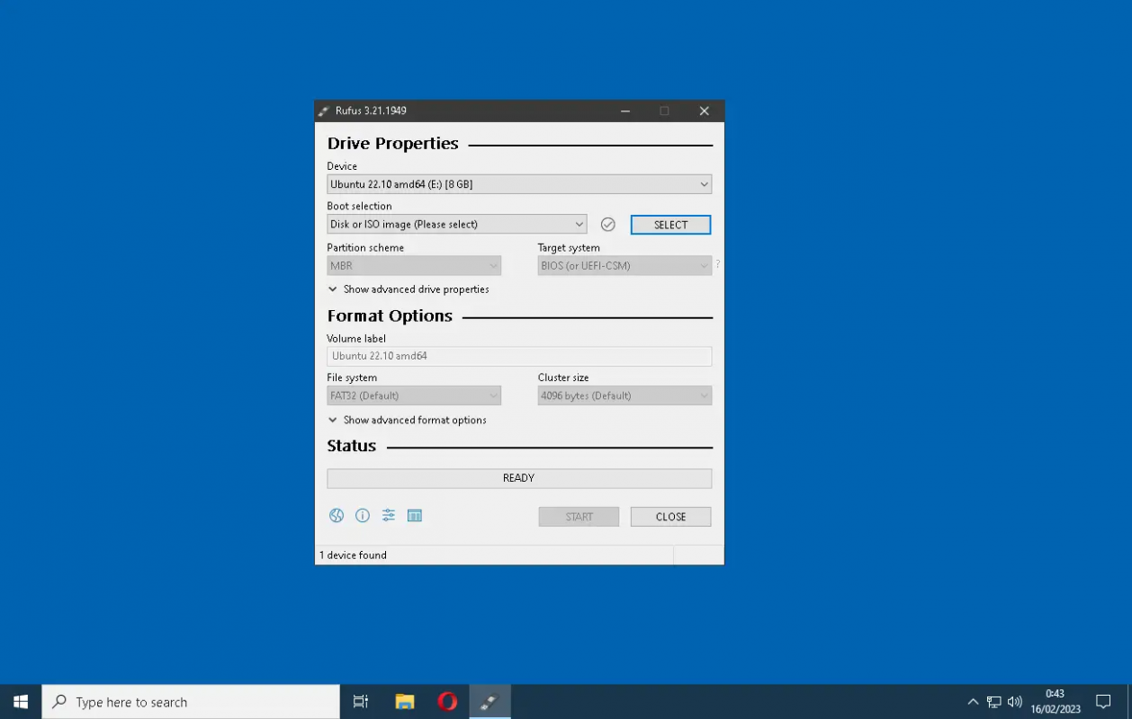1132x719 pixels.
Task: Expand Show advanced drive properties
Action: point(409,289)
